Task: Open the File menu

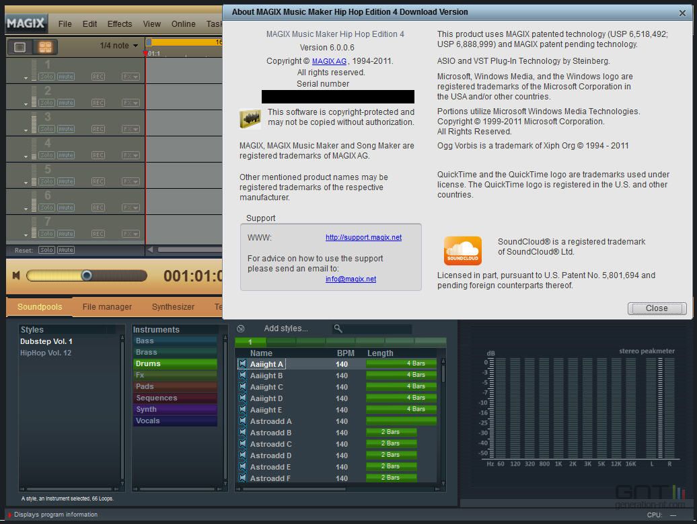Action: pos(65,24)
